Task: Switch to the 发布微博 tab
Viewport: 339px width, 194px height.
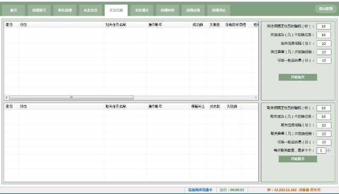Action: coord(65,10)
